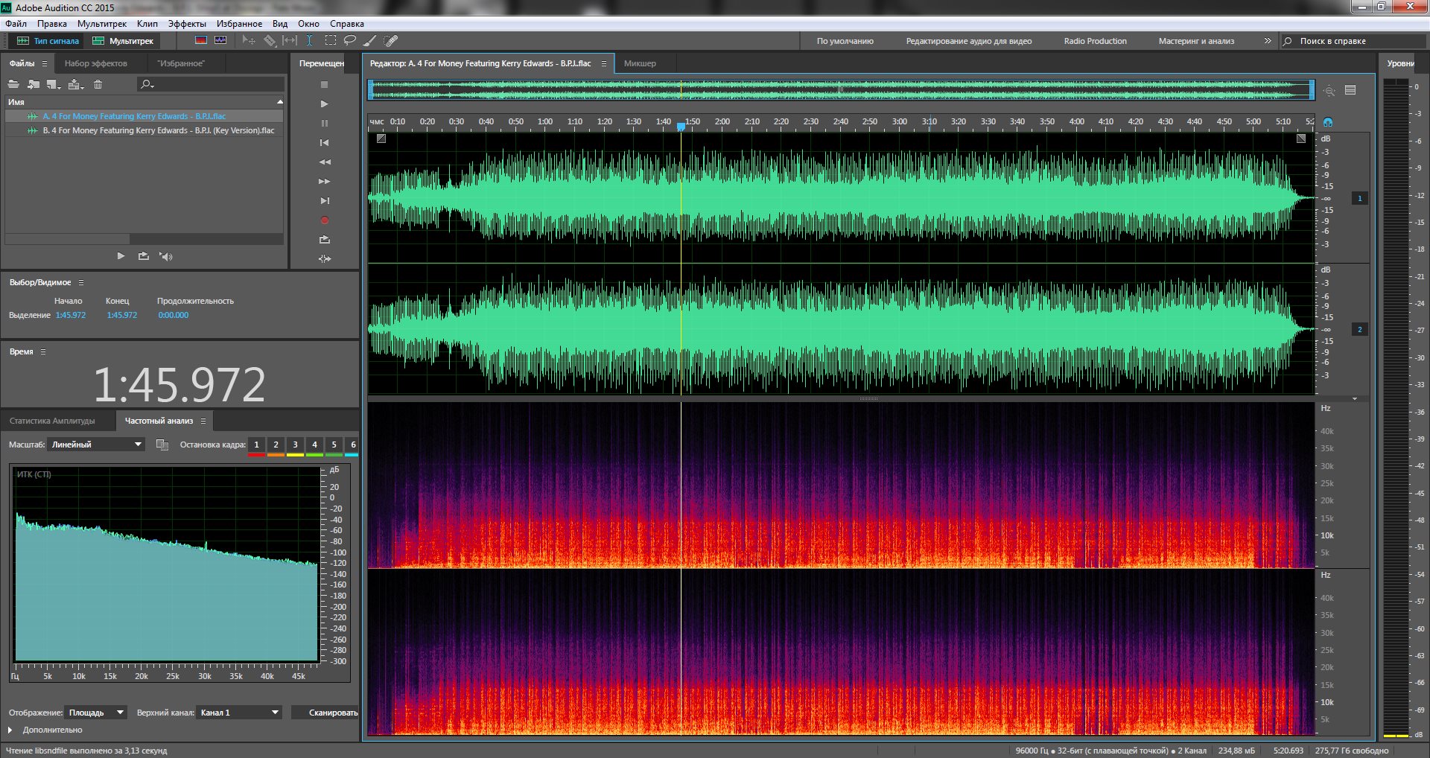1430x758 pixels.
Task: Click hold frame button 1 with red swatch
Action: click(x=256, y=445)
